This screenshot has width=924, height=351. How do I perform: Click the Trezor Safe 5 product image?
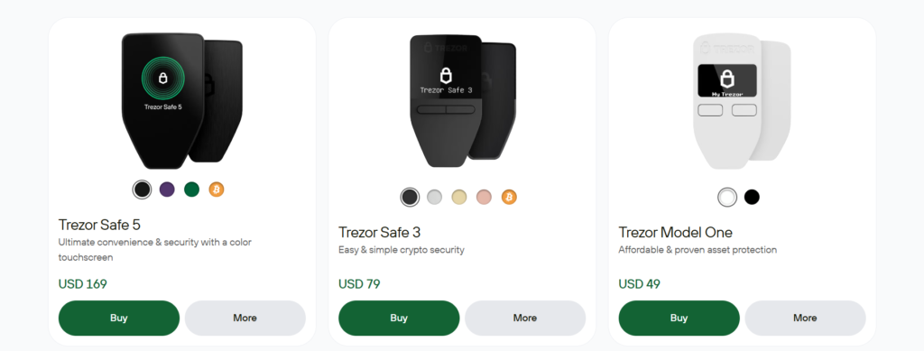tap(182, 101)
